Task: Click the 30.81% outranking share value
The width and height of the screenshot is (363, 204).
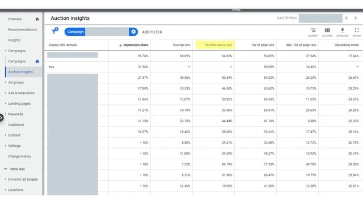Action: click(353, 186)
